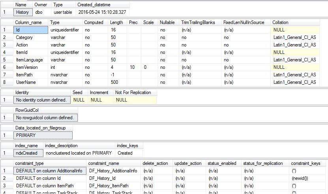Select the 'ndxCreated' index name cell
Viewport: 328px width, 194px height.
tap(28, 153)
